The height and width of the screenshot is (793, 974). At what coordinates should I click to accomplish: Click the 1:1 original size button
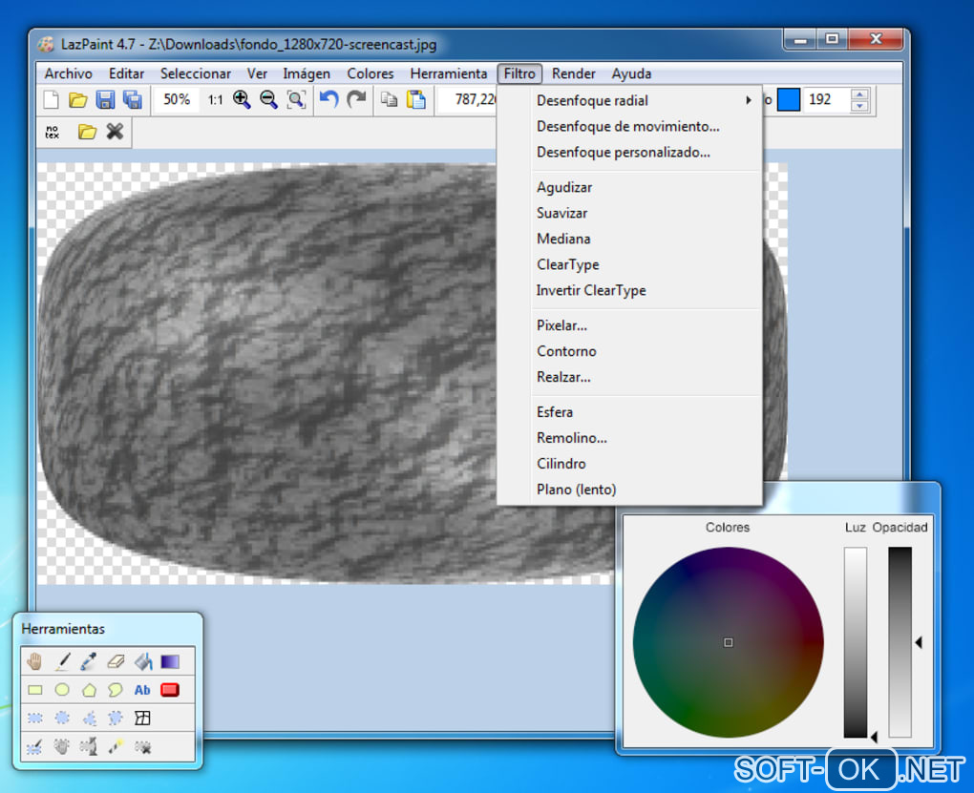[x=215, y=99]
